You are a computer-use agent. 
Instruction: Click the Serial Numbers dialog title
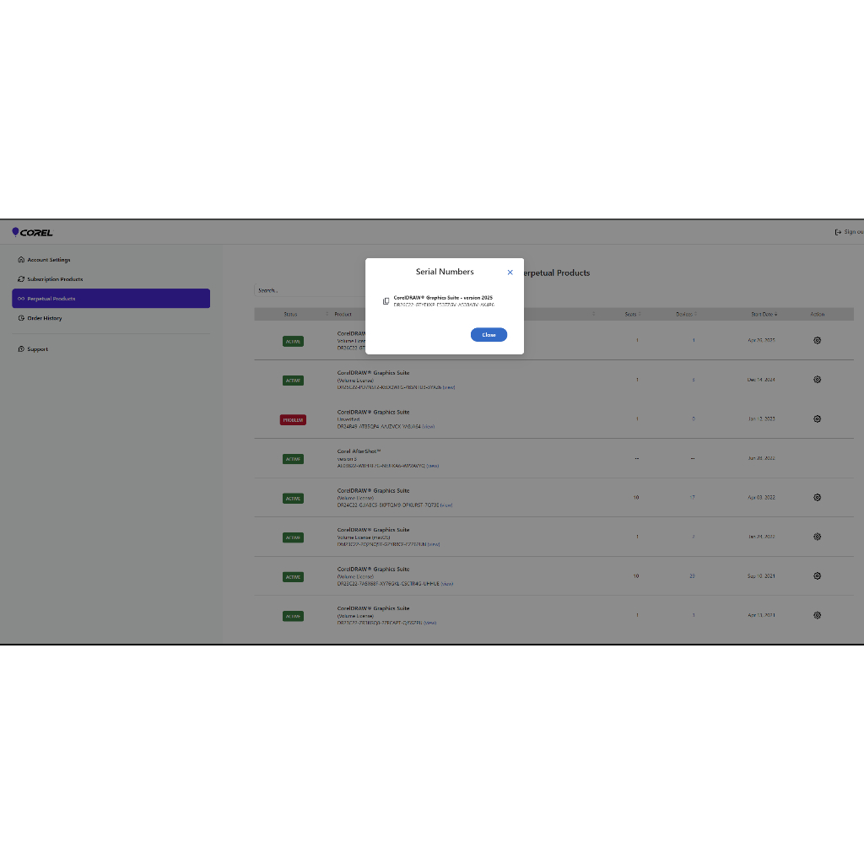tap(445, 272)
